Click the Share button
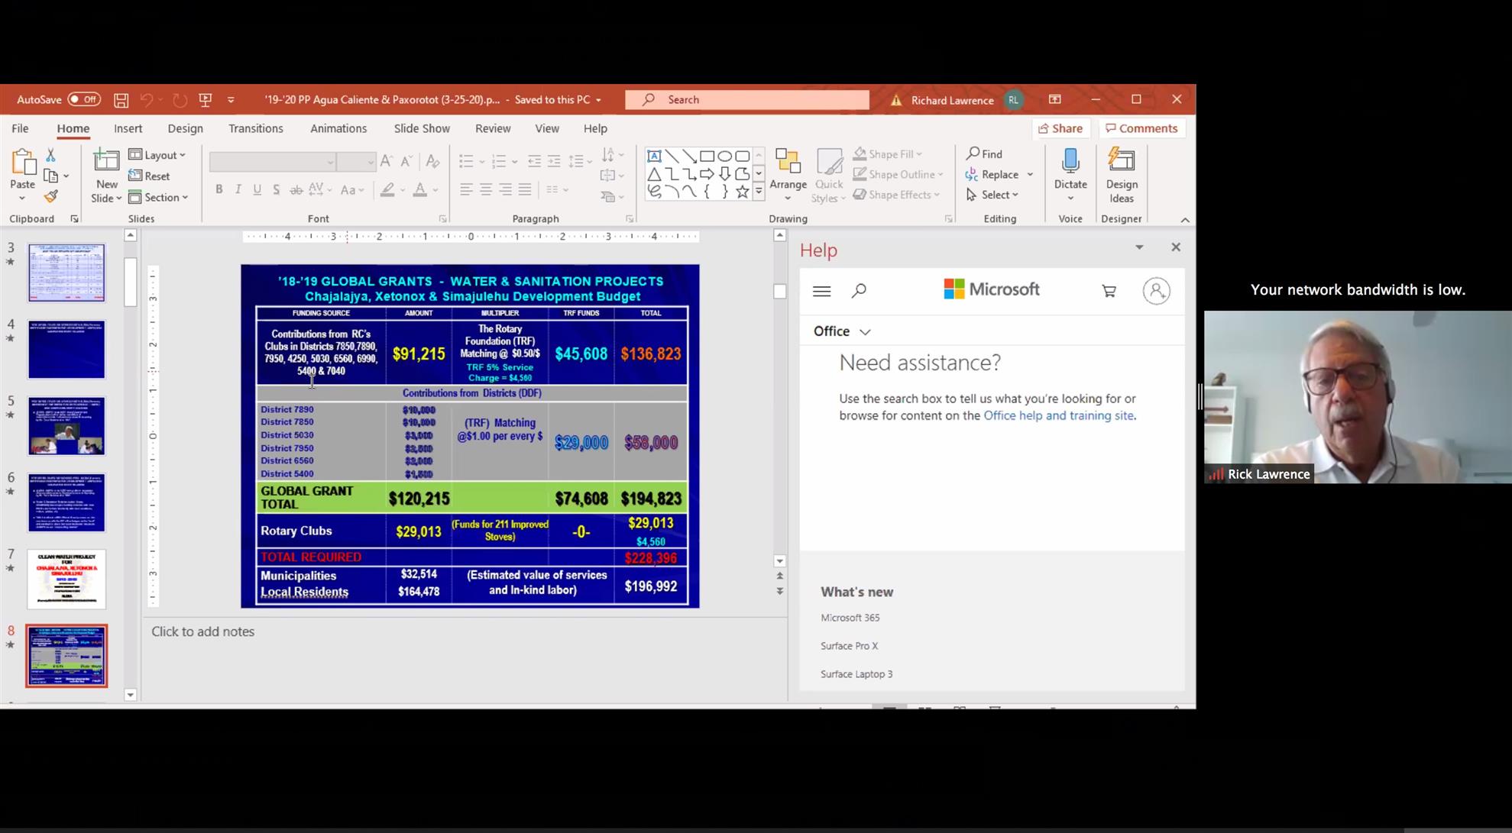This screenshot has width=1512, height=833. (x=1060, y=128)
